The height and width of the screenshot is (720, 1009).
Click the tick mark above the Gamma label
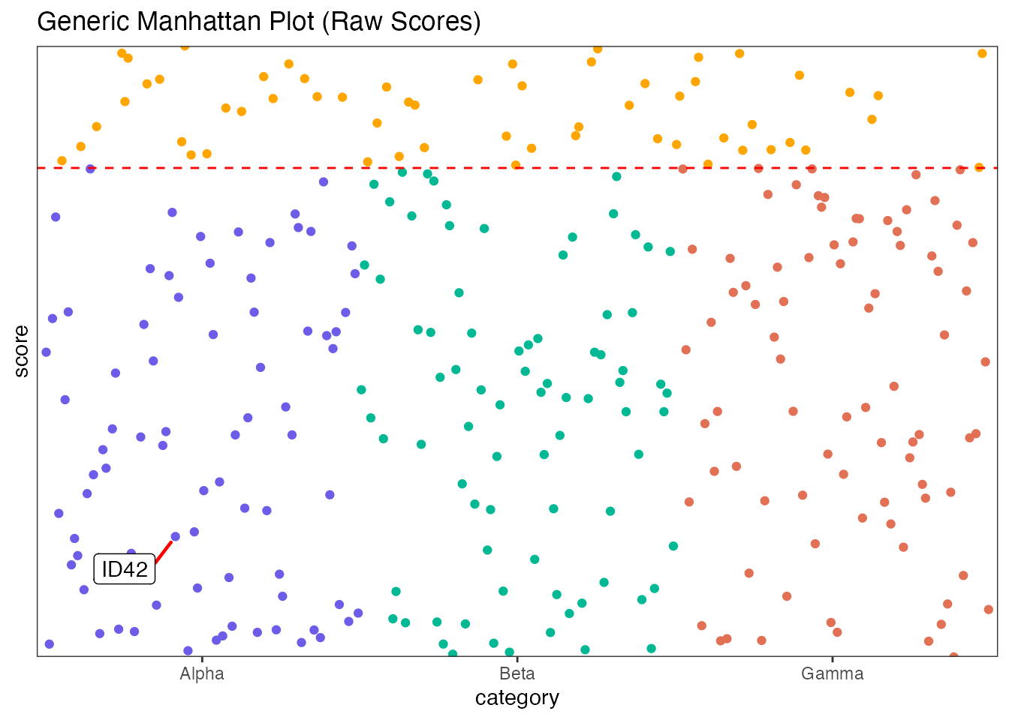[x=832, y=659]
